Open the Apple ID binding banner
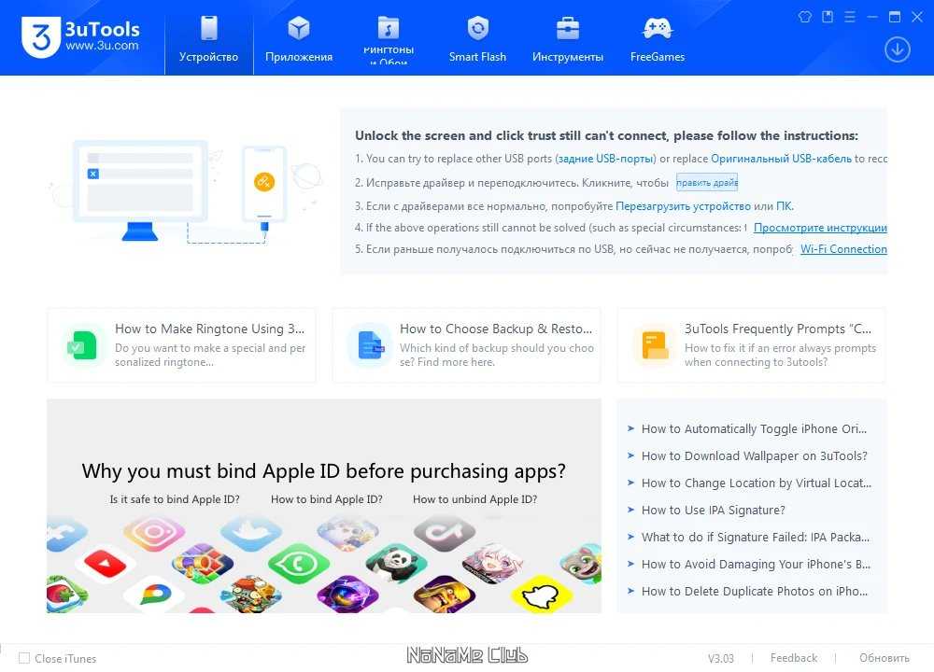Image resolution: width=934 pixels, height=672 pixels. tap(323, 506)
